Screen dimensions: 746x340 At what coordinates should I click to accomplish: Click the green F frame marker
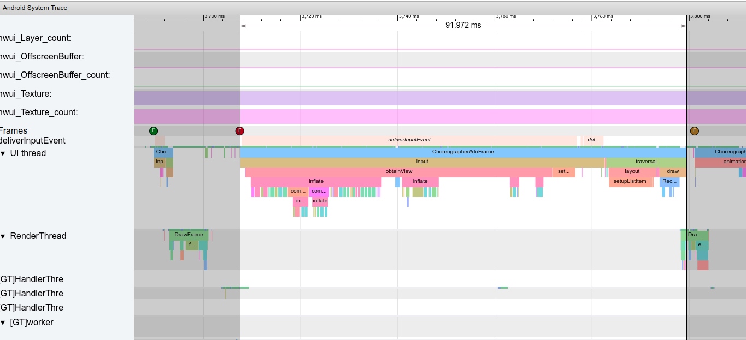tap(153, 131)
